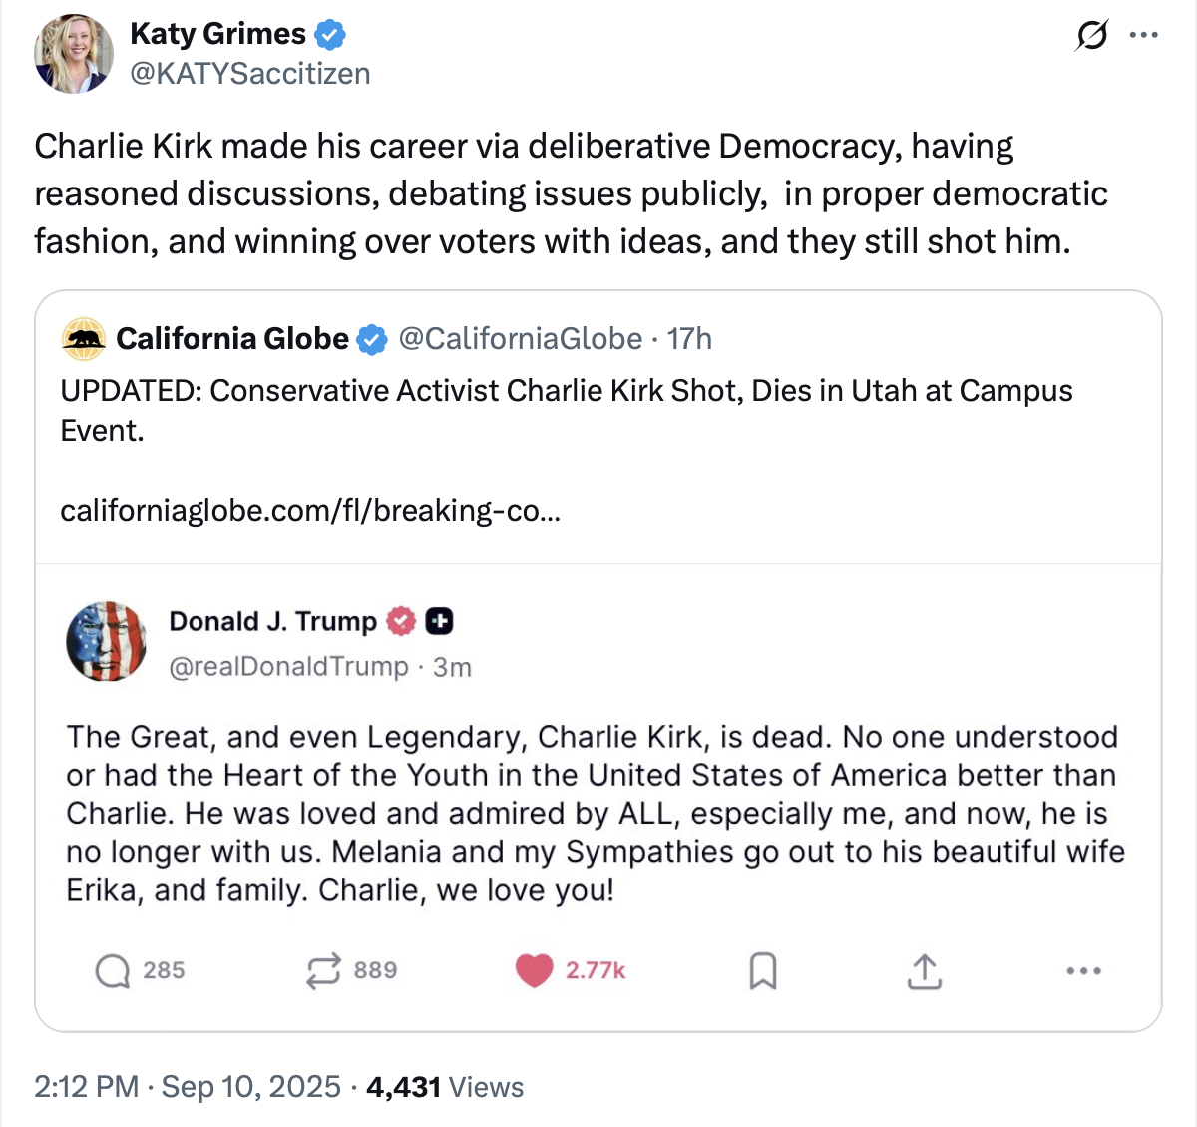Click California Globe's verified checkmark badge
This screenshot has height=1127, width=1197.
point(372,340)
